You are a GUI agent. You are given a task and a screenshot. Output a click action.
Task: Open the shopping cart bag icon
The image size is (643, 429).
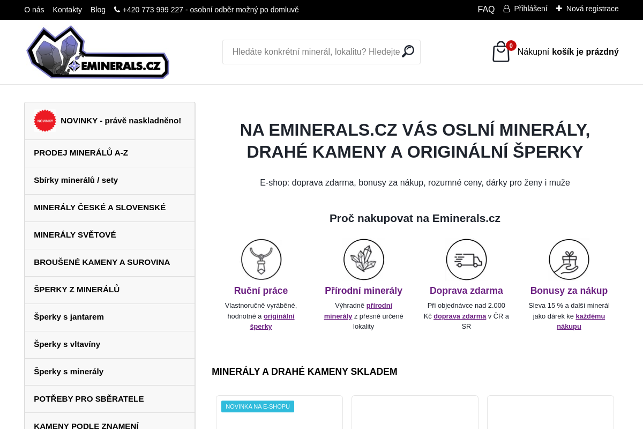[501, 52]
